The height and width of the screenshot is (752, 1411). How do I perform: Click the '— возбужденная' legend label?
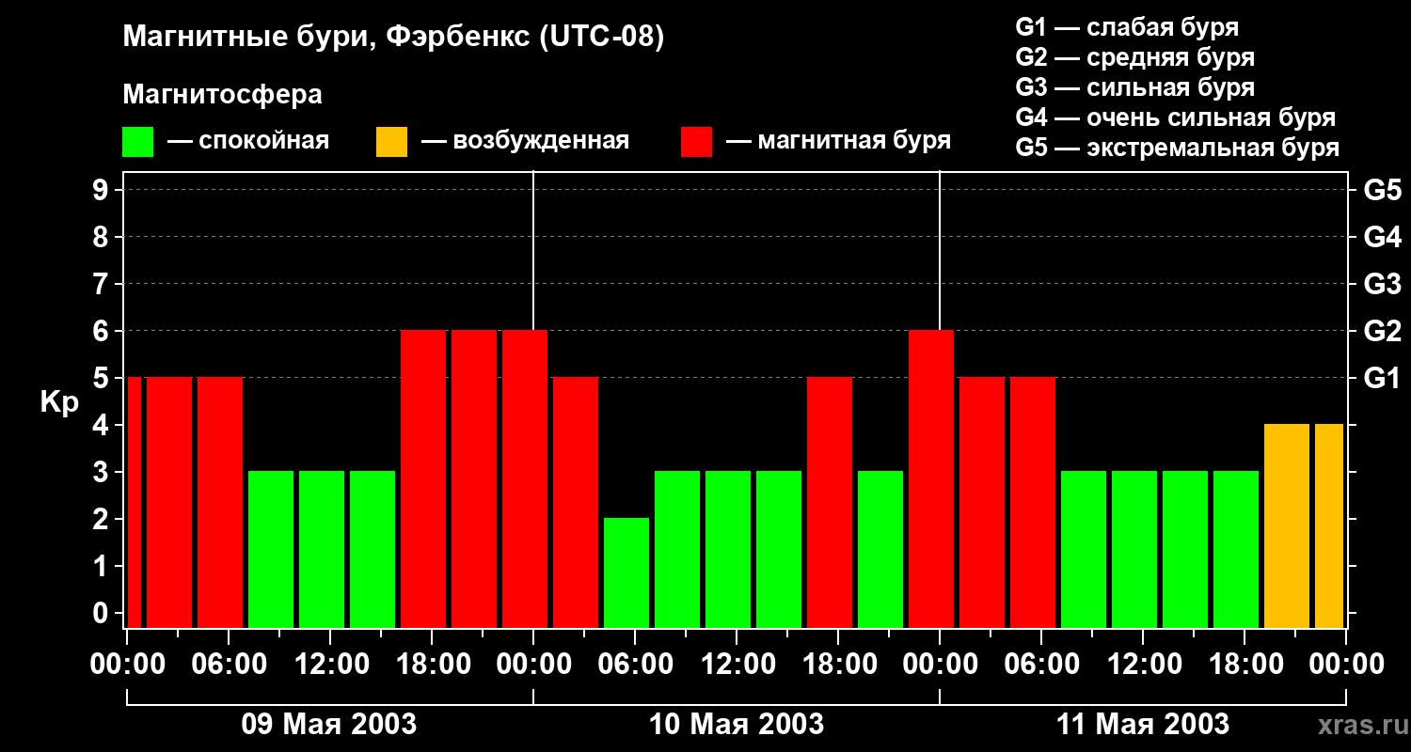point(525,141)
